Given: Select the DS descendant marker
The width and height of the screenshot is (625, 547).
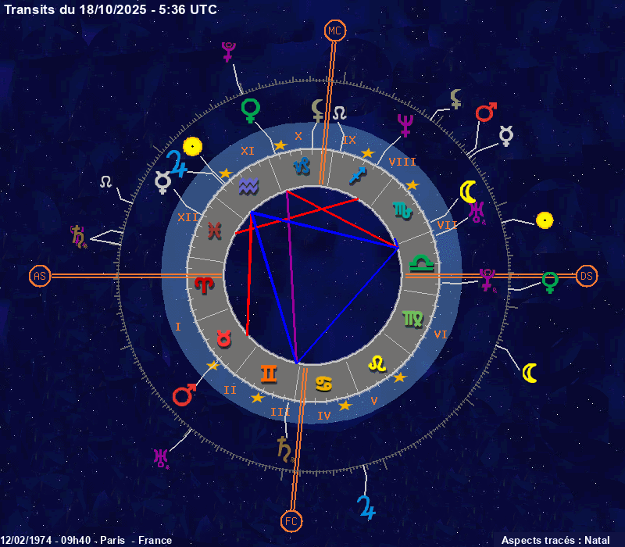Looking at the screenshot, I should (586, 276).
